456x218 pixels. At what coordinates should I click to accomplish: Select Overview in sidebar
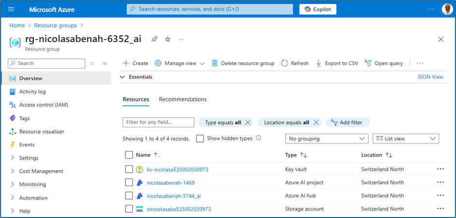click(56, 79)
